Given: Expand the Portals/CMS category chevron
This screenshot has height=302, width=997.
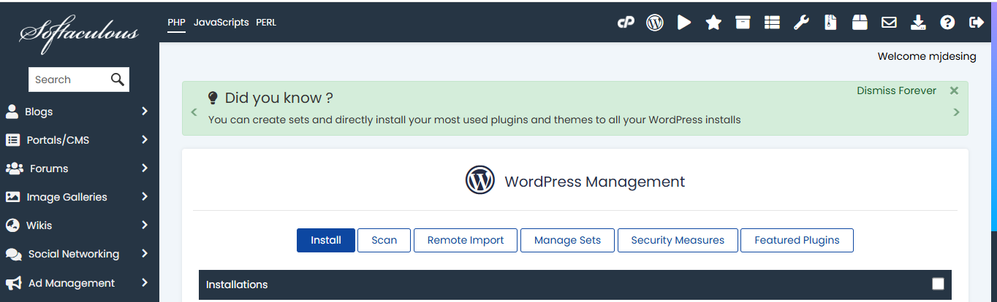Looking at the screenshot, I should (x=145, y=140).
